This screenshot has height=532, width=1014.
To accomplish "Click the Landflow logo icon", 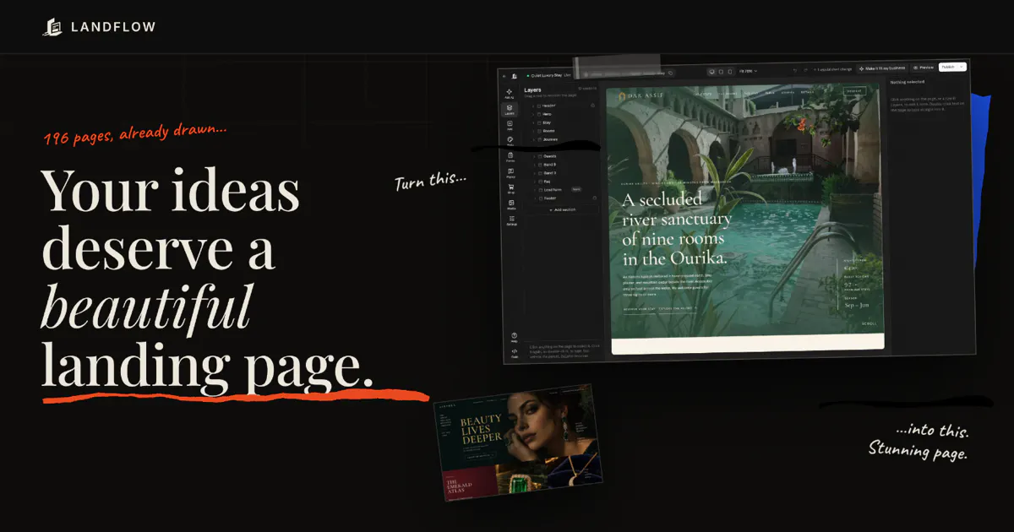I will point(53,28).
